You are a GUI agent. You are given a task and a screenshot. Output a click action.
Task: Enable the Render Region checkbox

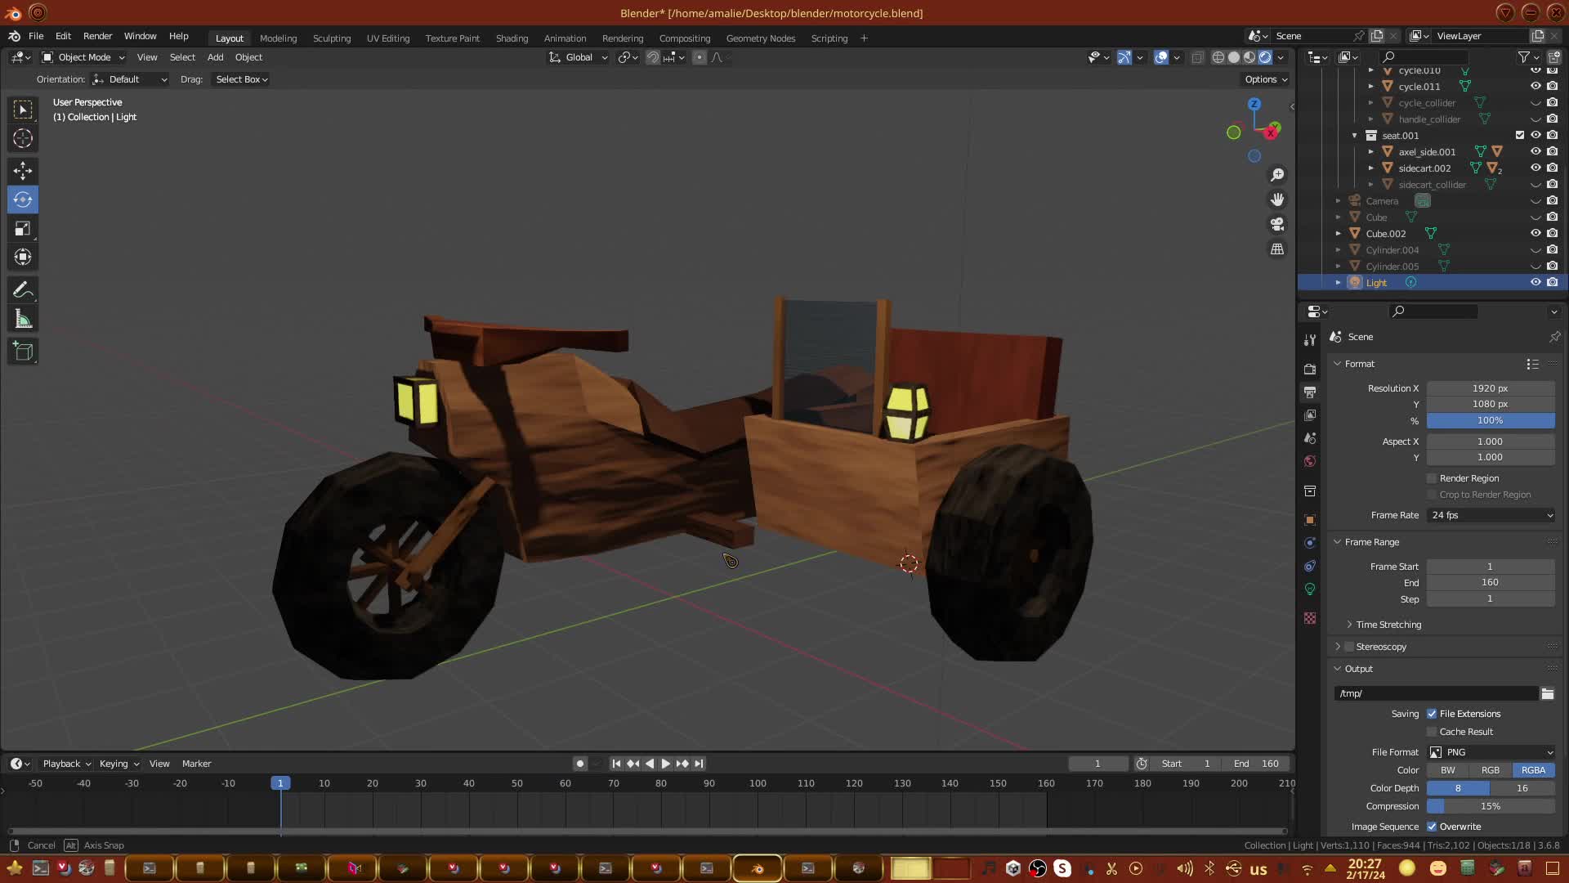coord(1432,478)
